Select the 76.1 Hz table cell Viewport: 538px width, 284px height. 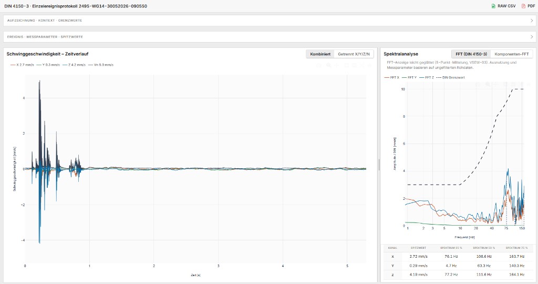451,257
